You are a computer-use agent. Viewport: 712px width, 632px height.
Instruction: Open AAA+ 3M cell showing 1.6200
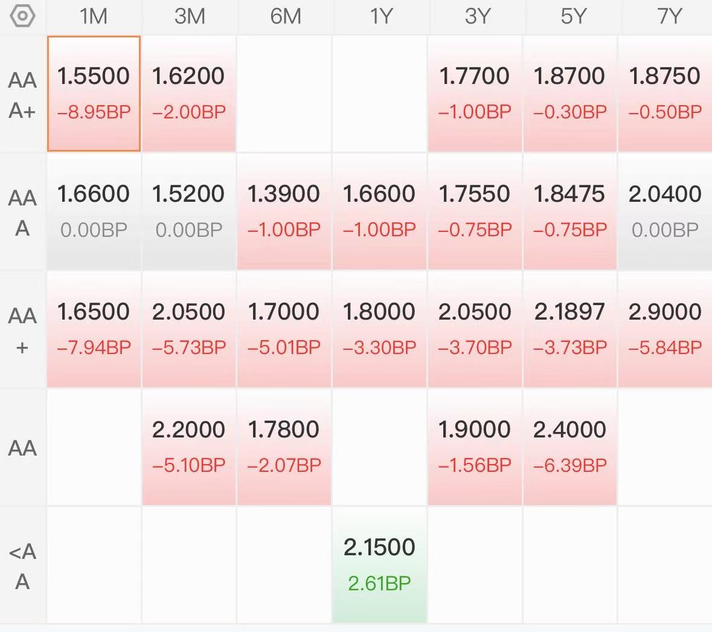(x=189, y=94)
